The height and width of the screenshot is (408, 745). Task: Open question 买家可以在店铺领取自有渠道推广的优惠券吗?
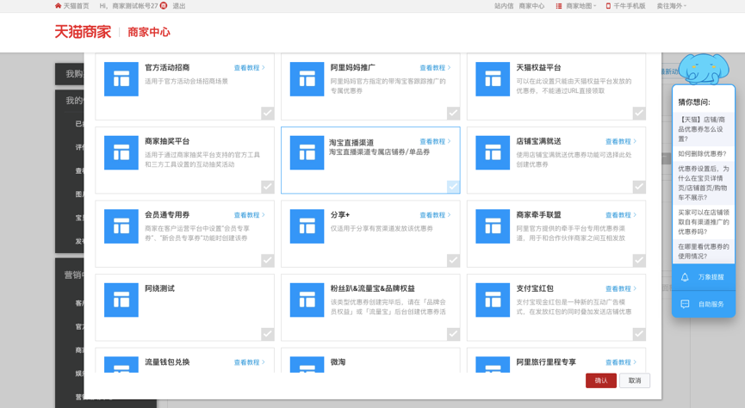[703, 222]
